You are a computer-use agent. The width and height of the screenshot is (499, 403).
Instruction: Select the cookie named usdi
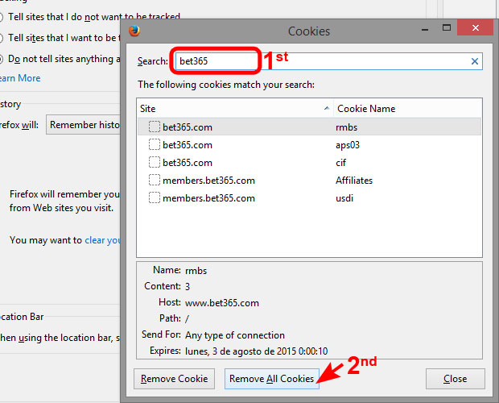coord(309,197)
